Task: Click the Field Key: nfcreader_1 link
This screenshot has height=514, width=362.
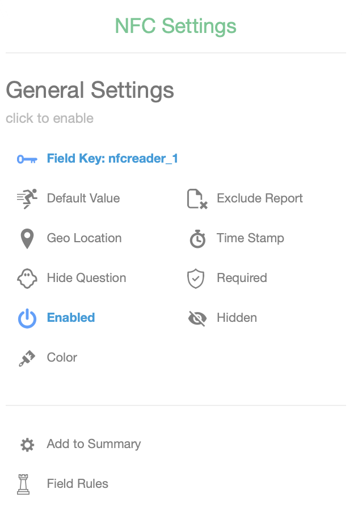Action: coord(112,159)
